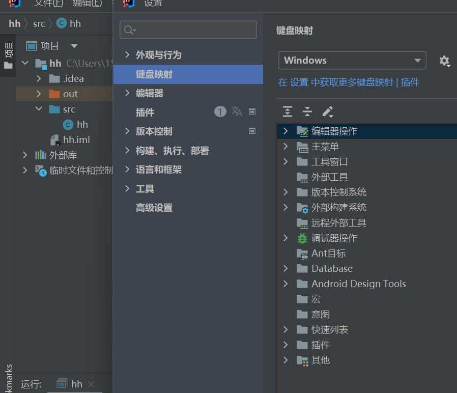Collapse the src folder in project tree
Image resolution: width=457 pixels, height=393 pixels.
(39, 109)
